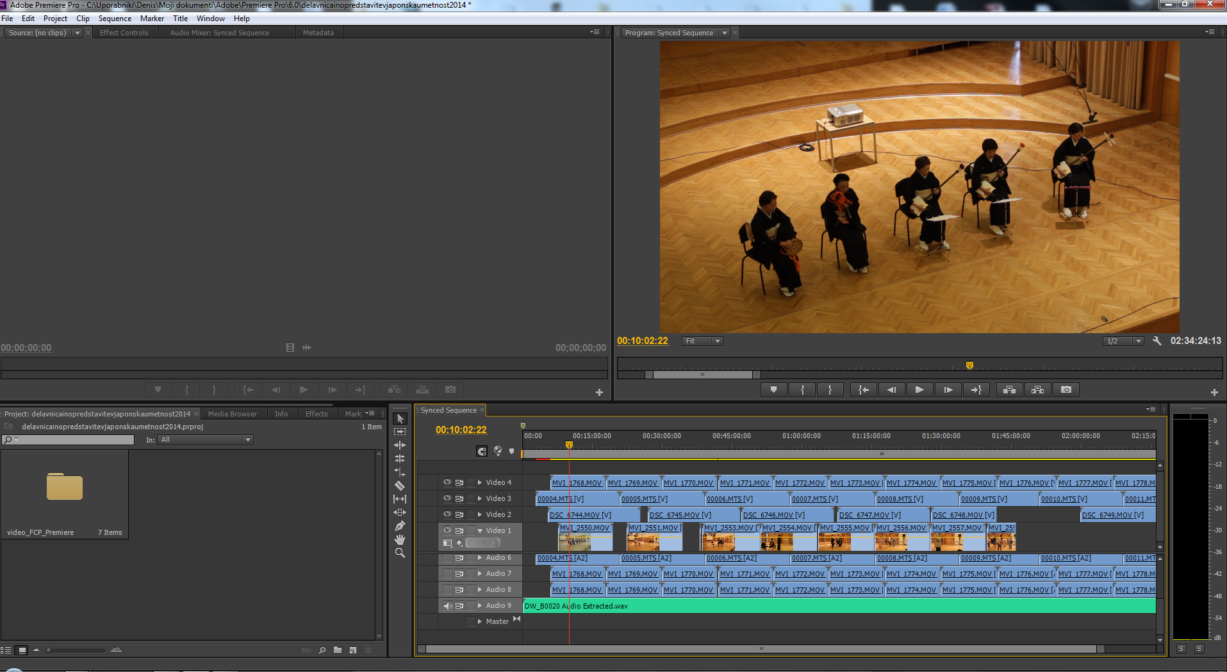Toggle the Snap magnet icon in timeline
Viewport: 1227px width, 672px height.
pos(482,451)
